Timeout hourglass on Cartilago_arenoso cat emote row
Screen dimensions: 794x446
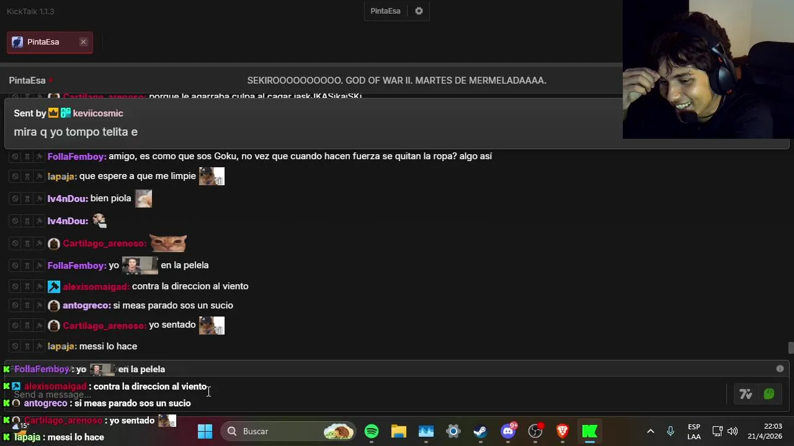coord(27,243)
